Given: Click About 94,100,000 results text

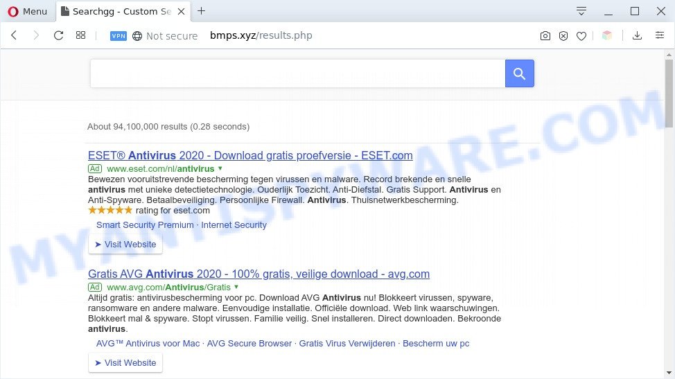Looking at the screenshot, I should pos(168,127).
